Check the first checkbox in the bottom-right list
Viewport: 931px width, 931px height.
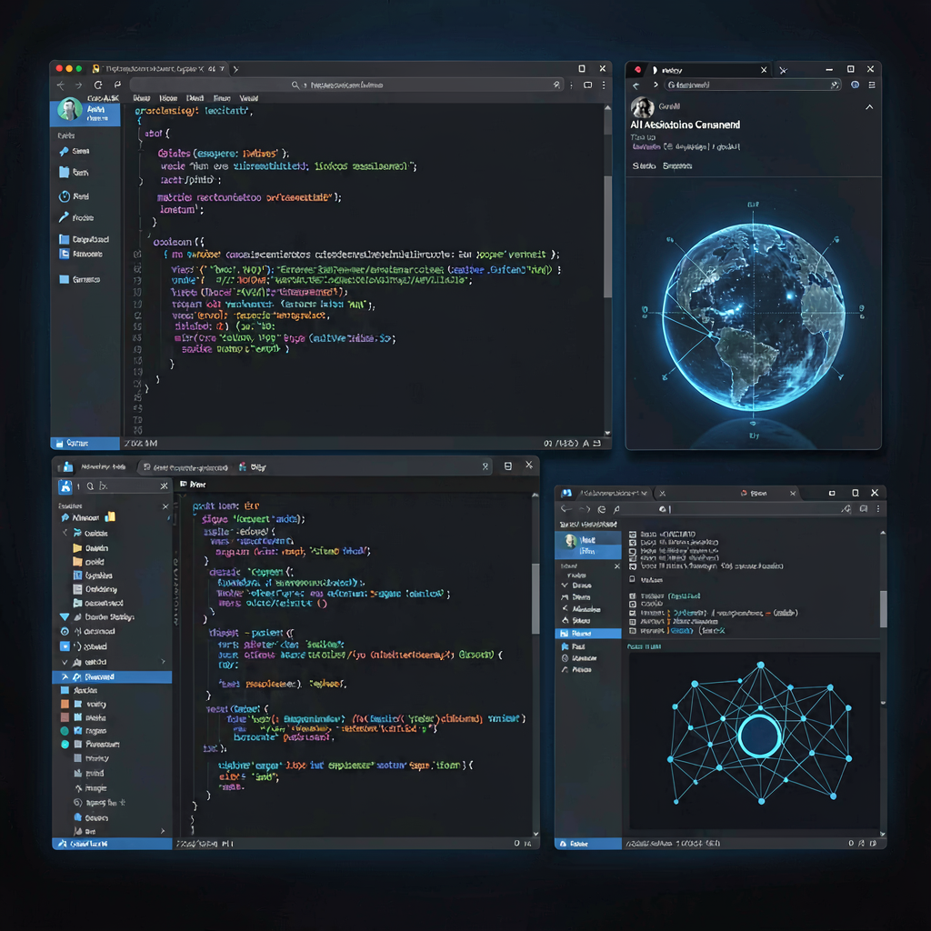pos(632,534)
